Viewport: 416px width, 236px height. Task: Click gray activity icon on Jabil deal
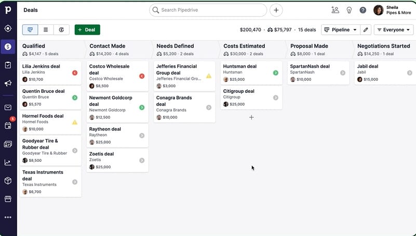click(x=410, y=73)
